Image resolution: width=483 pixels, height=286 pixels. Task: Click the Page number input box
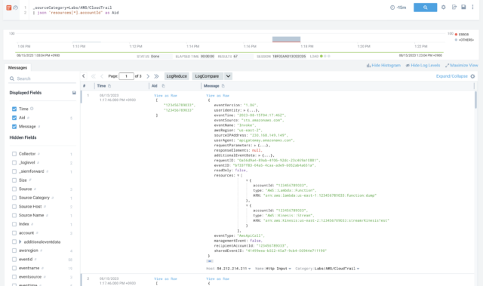pyautogui.click(x=126, y=76)
